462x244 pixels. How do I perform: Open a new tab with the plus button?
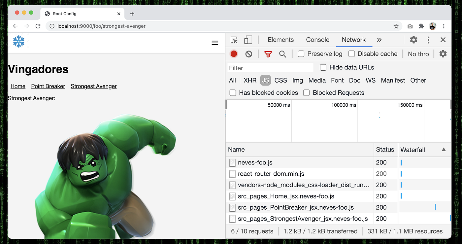pos(132,14)
